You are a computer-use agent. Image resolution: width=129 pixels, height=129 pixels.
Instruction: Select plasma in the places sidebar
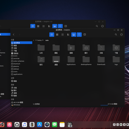pos(22,66)
